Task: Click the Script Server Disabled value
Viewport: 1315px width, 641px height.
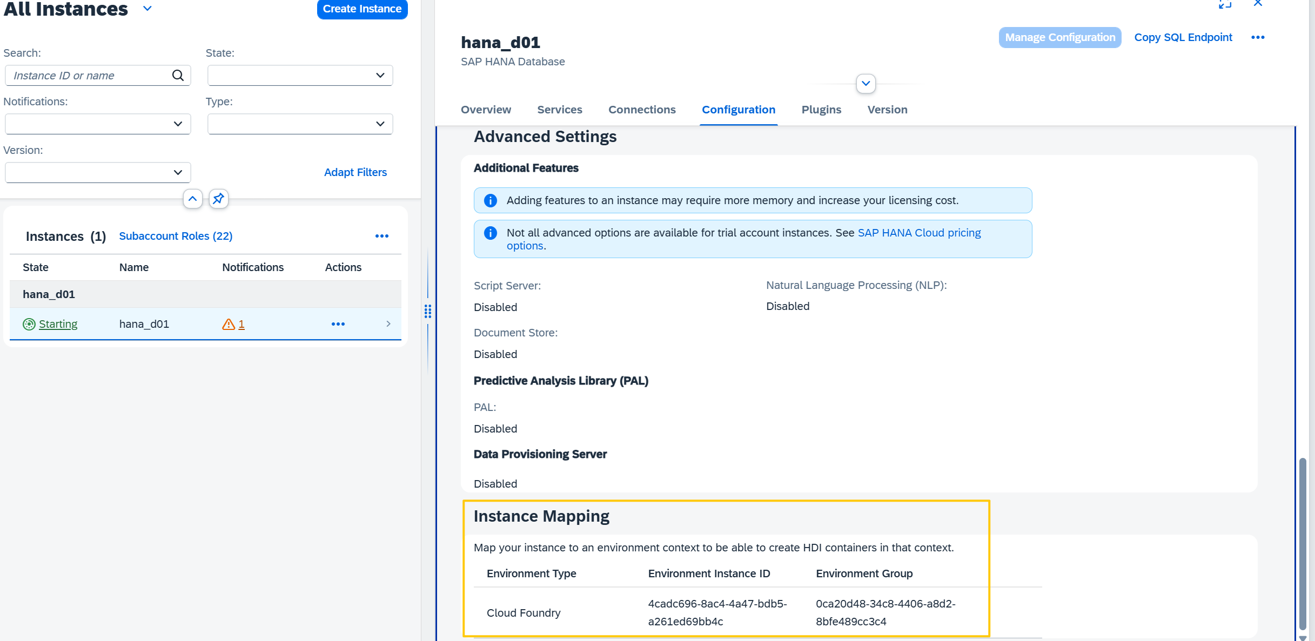Action: click(495, 307)
